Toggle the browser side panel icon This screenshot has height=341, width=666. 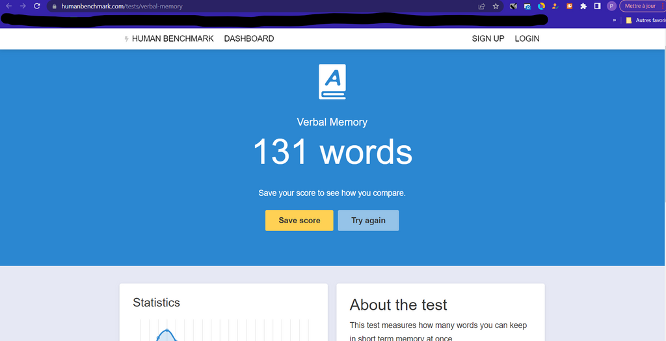tap(597, 6)
